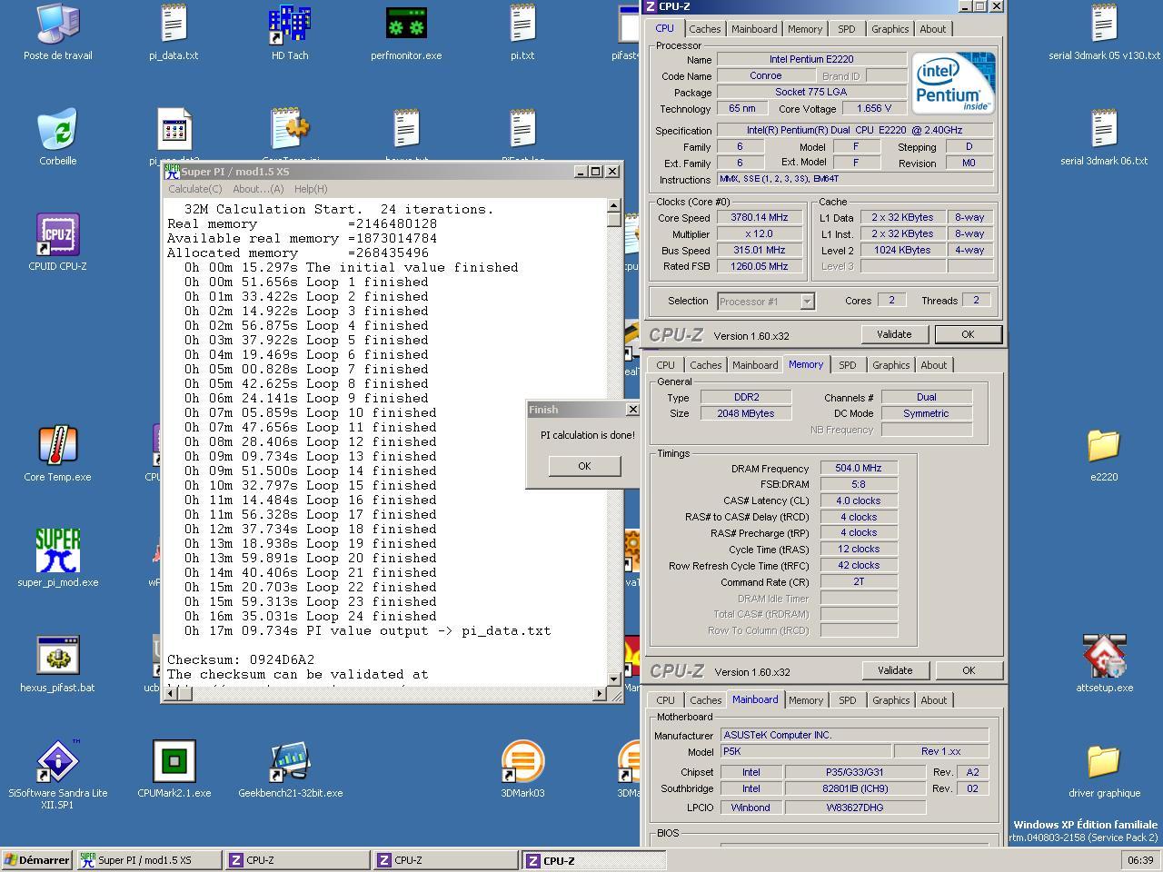Click OK in top CPU-Z window
The width and height of the screenshot is (1163, 872).
coord(968,334)
